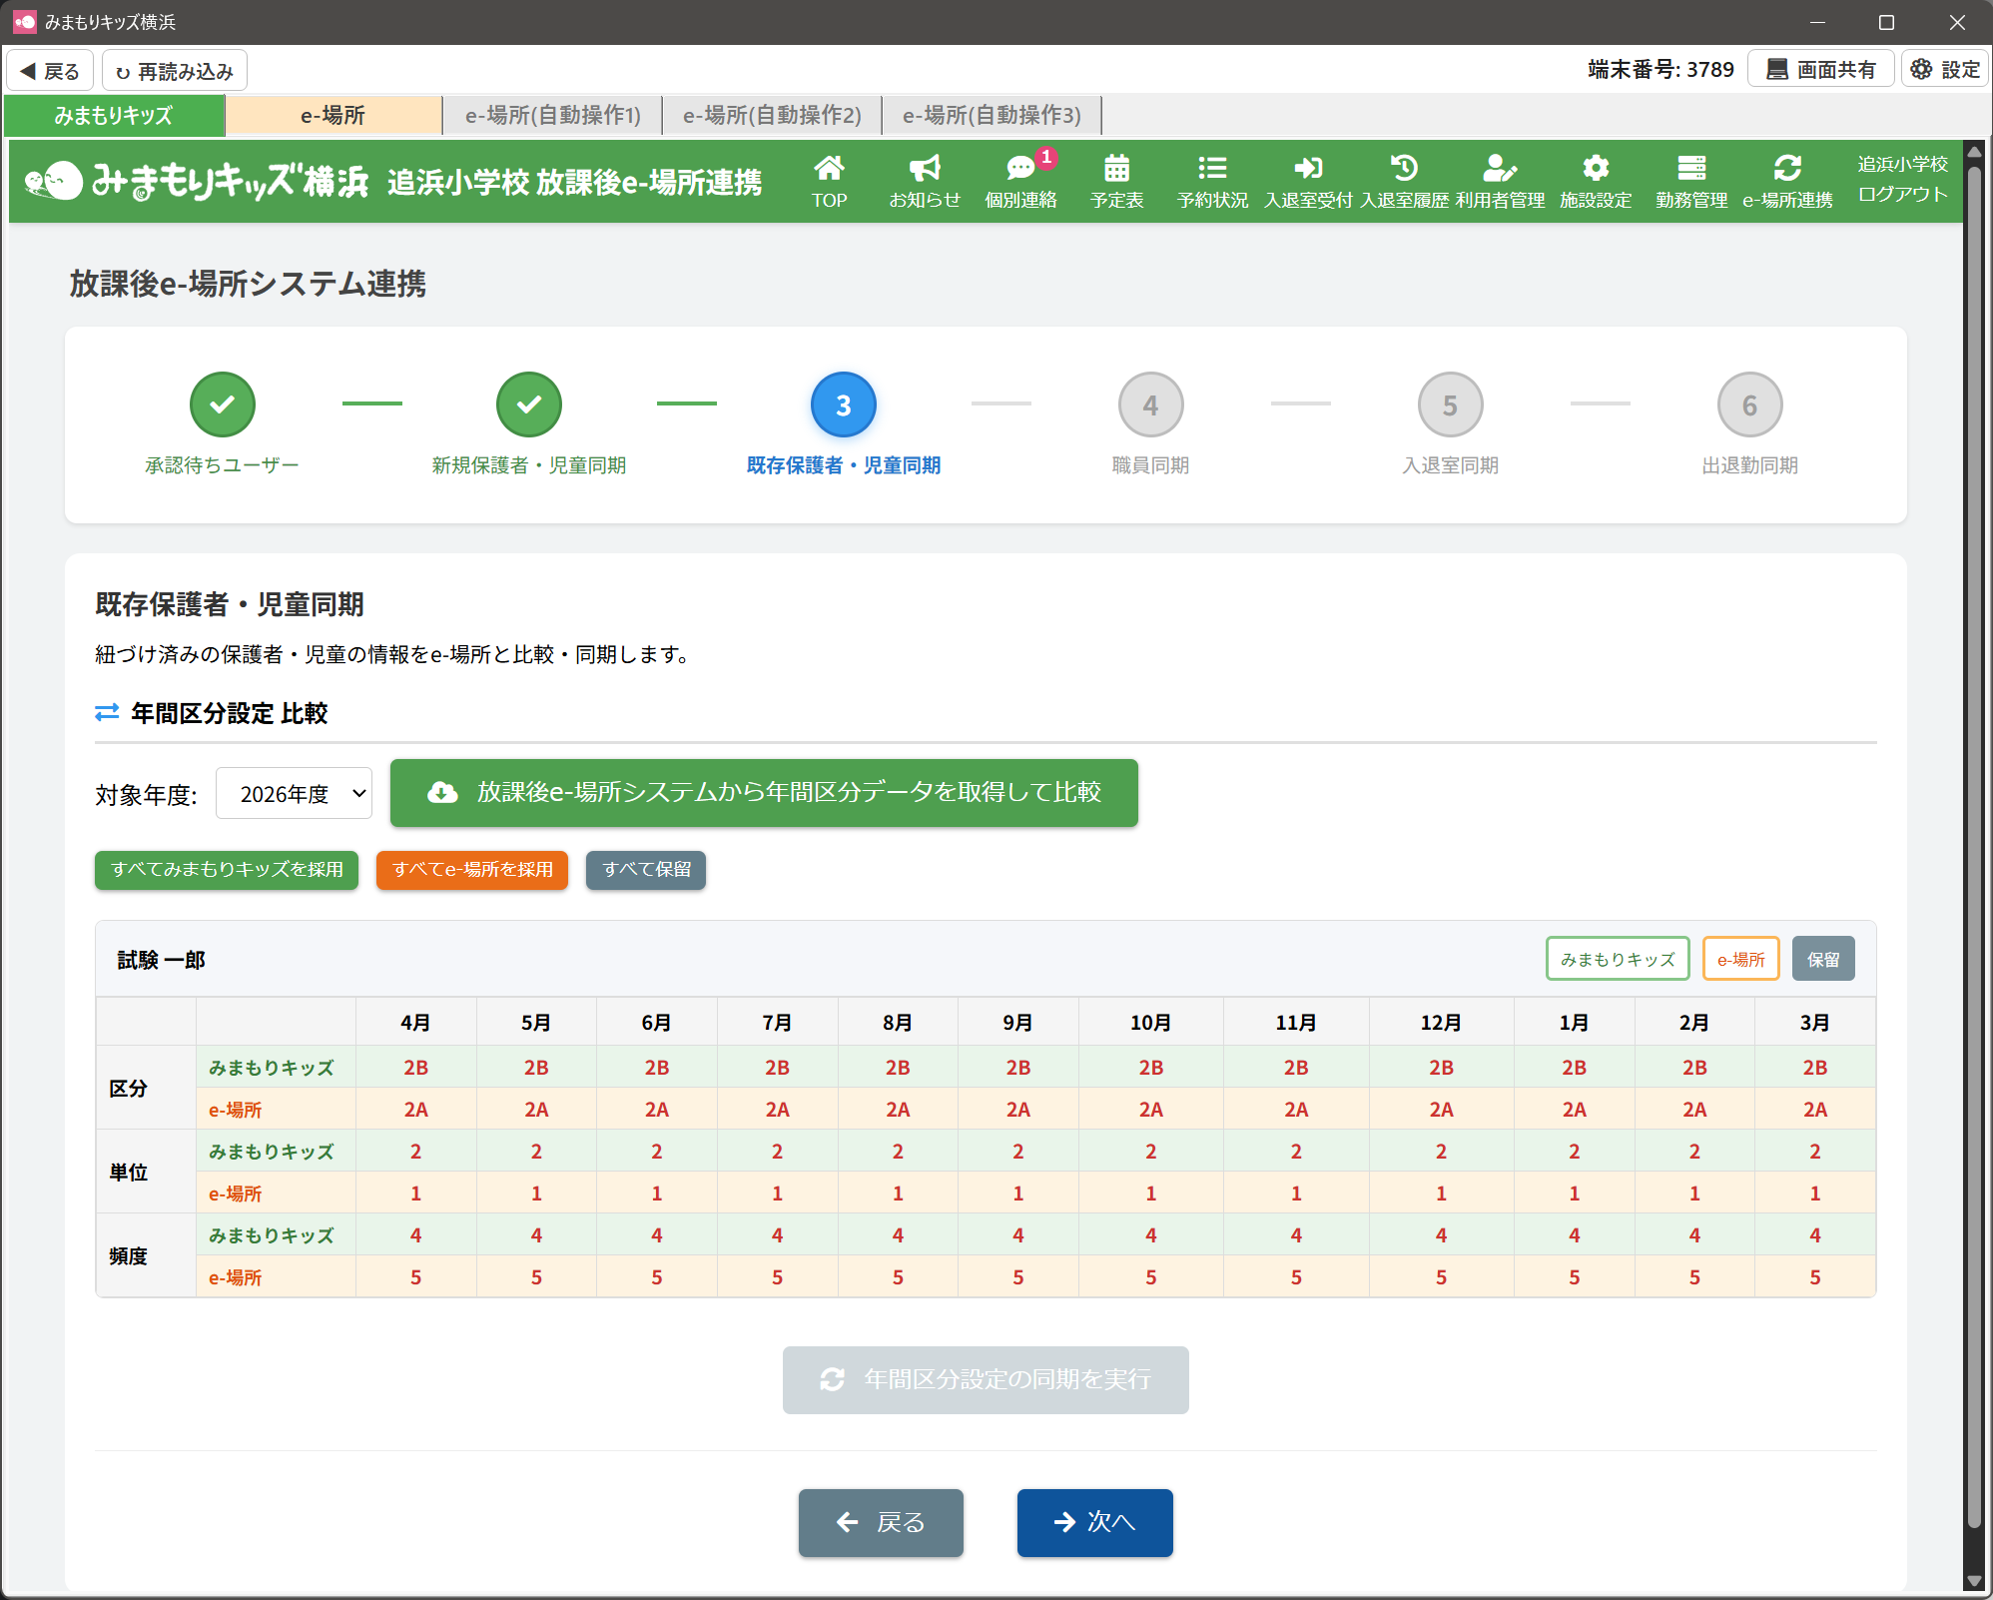Open 個別連絡 chat bubble icon
Image resolution: width=1993 pixels, height=1600 pixels.
pos(1020,180)
